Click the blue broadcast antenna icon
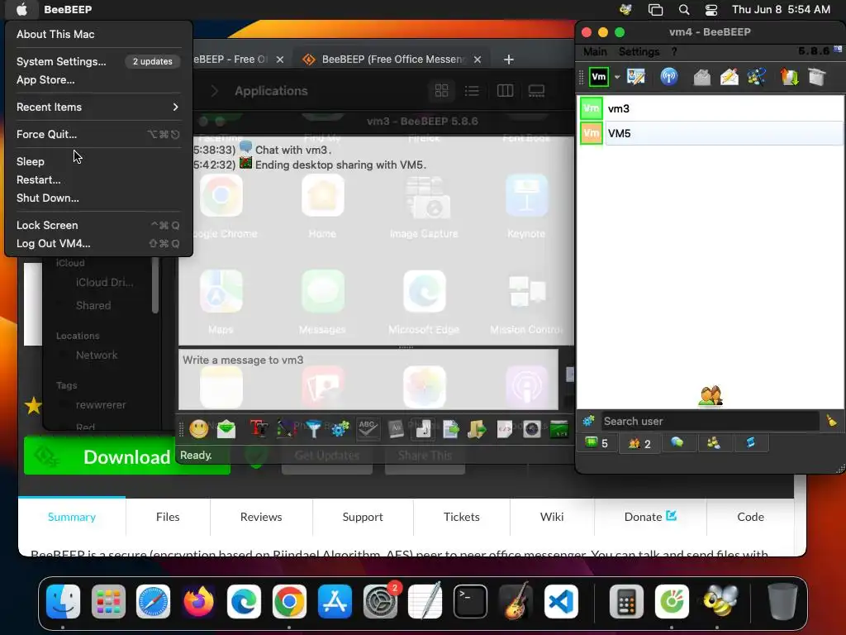This screenshot has width=846, height=635. (x=669, y=77)
